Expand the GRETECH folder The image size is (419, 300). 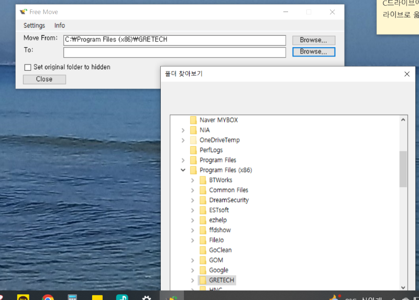point(193,280)
